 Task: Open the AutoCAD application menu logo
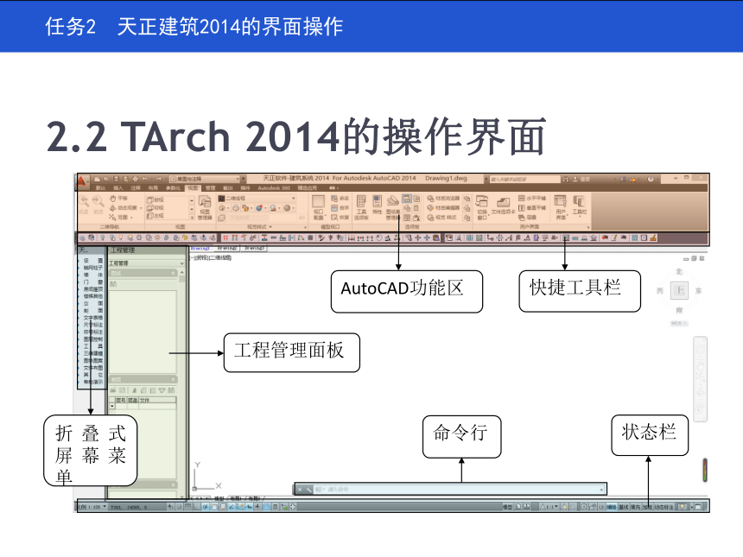coord(81,182)
